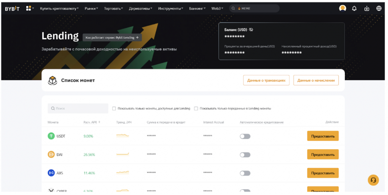Expand the Купить криптовалюту dropdown
Screen dimensions: 388x195
(59, 8)
